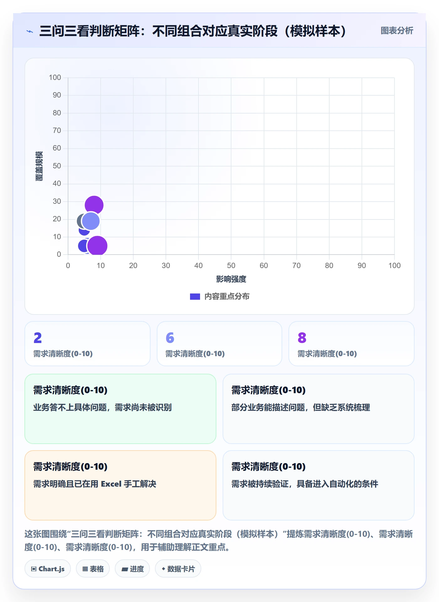The image size is (439, 602).
Task: Toggle the 内容重点分布 legend swatch
Action: (195, 296)
